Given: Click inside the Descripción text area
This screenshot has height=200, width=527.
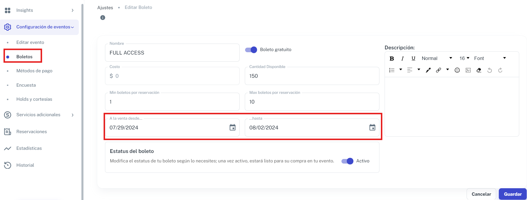Looking at the screenshot, I should click(452, 107).
